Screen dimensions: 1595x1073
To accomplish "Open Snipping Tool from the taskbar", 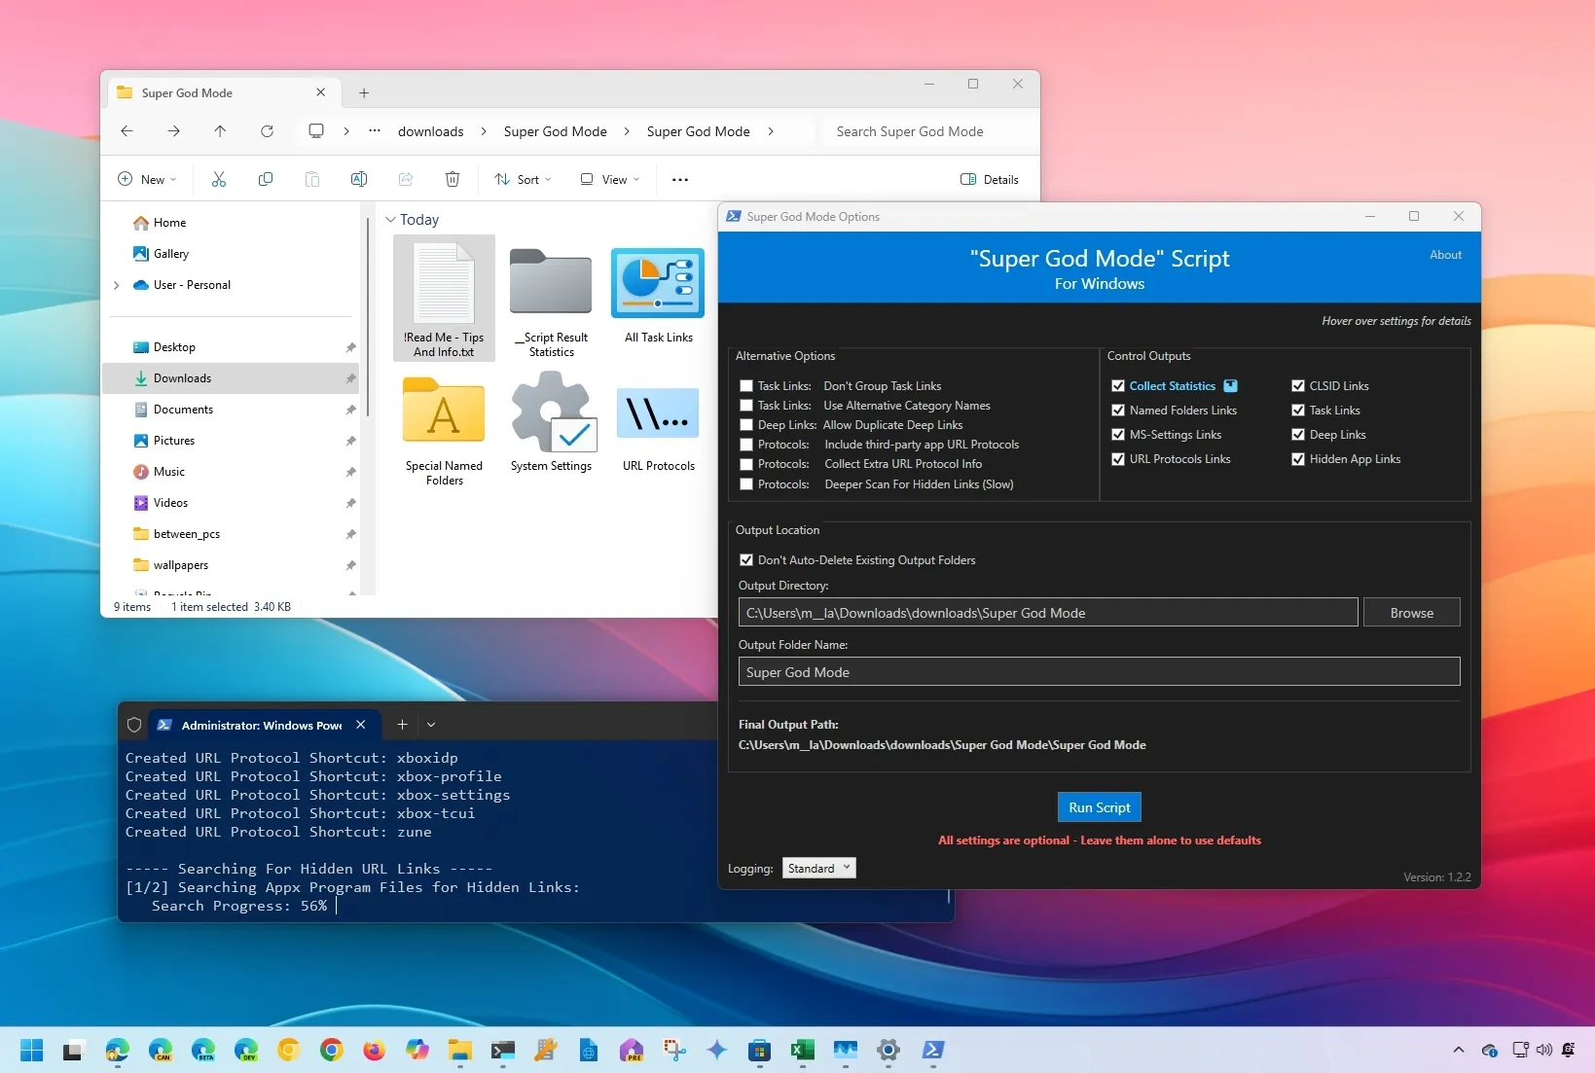I will pyautogui.click(x=674, y=1050).
